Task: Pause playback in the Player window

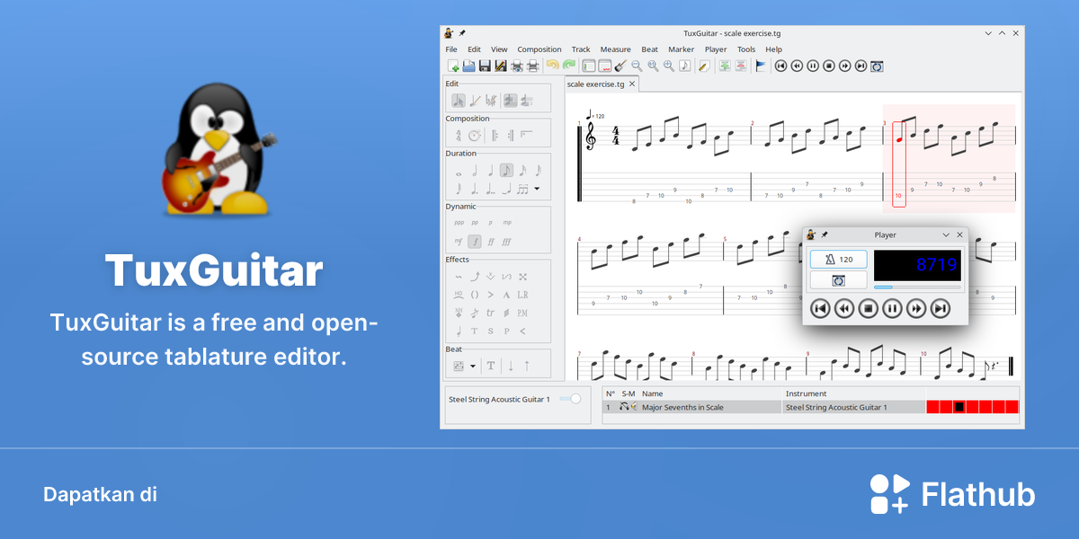Action: 892,309
